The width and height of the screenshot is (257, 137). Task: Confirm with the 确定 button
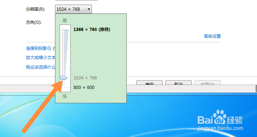[149, 83]
